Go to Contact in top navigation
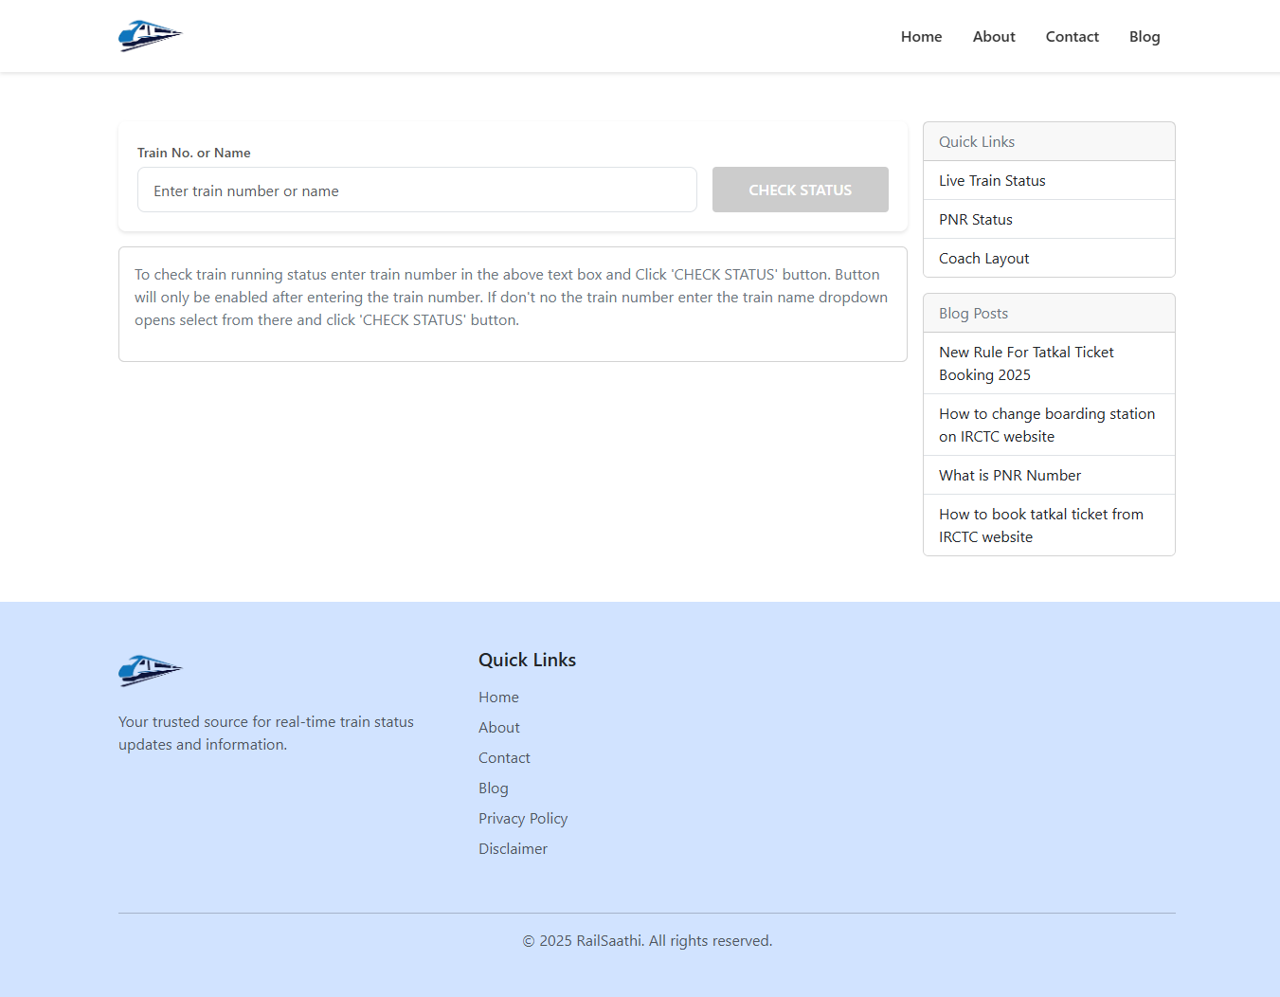This screenshot has height=997, width=1280. 1072,37
